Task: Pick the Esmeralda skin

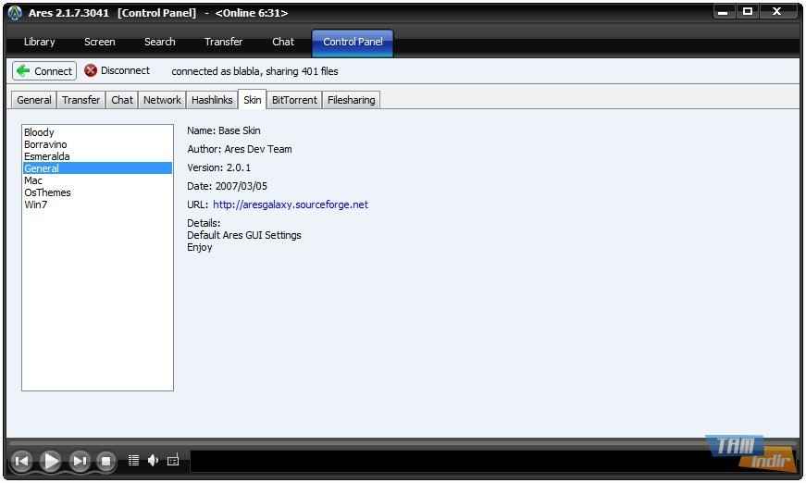Action: click(x=46, y=156)
